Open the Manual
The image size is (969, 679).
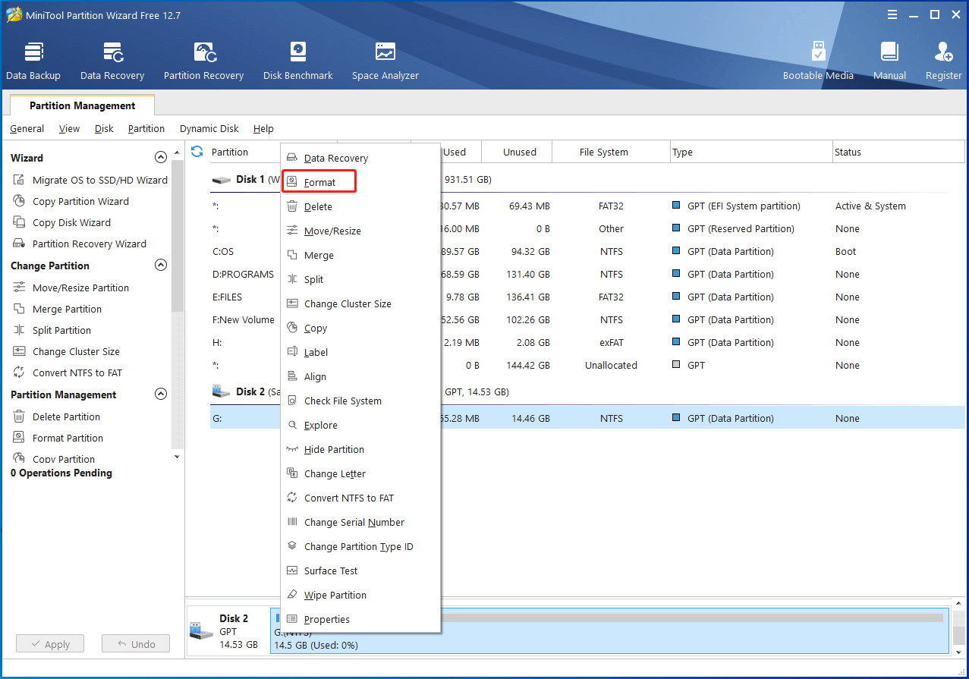(889, 61)
